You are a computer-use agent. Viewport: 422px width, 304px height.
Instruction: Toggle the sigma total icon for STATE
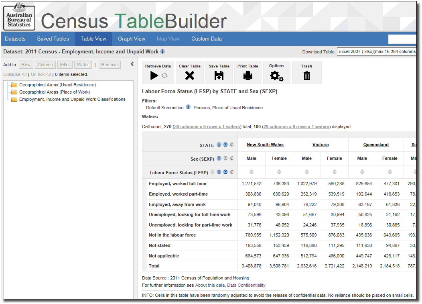(225, 145)
